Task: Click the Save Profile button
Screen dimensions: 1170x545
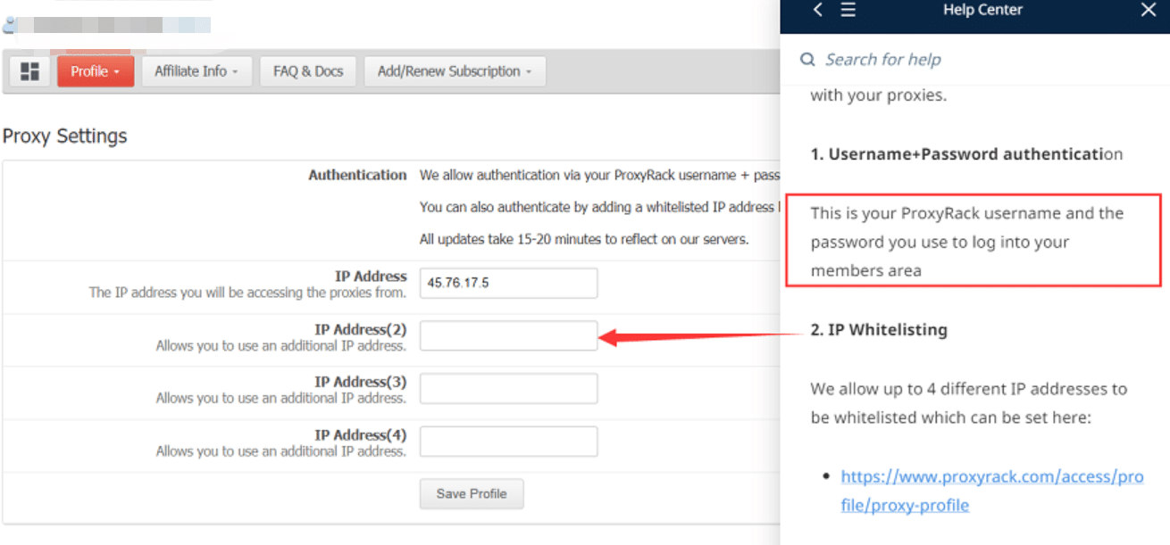Action: pyautogui.click(x=471, y=493)
